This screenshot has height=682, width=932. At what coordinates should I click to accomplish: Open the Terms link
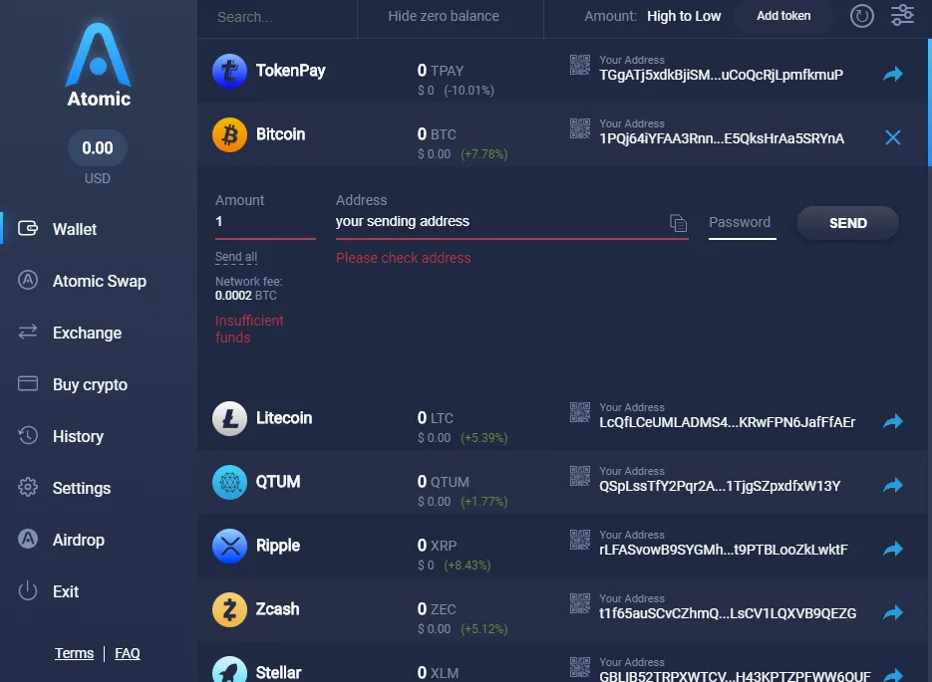tap(75, 653)
